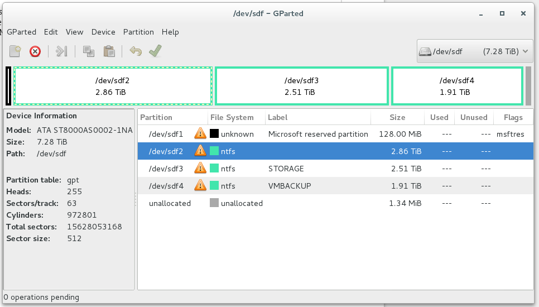Open the Partition menu
This screenshot has width=539, height=307.
click(x=138, y=32)
